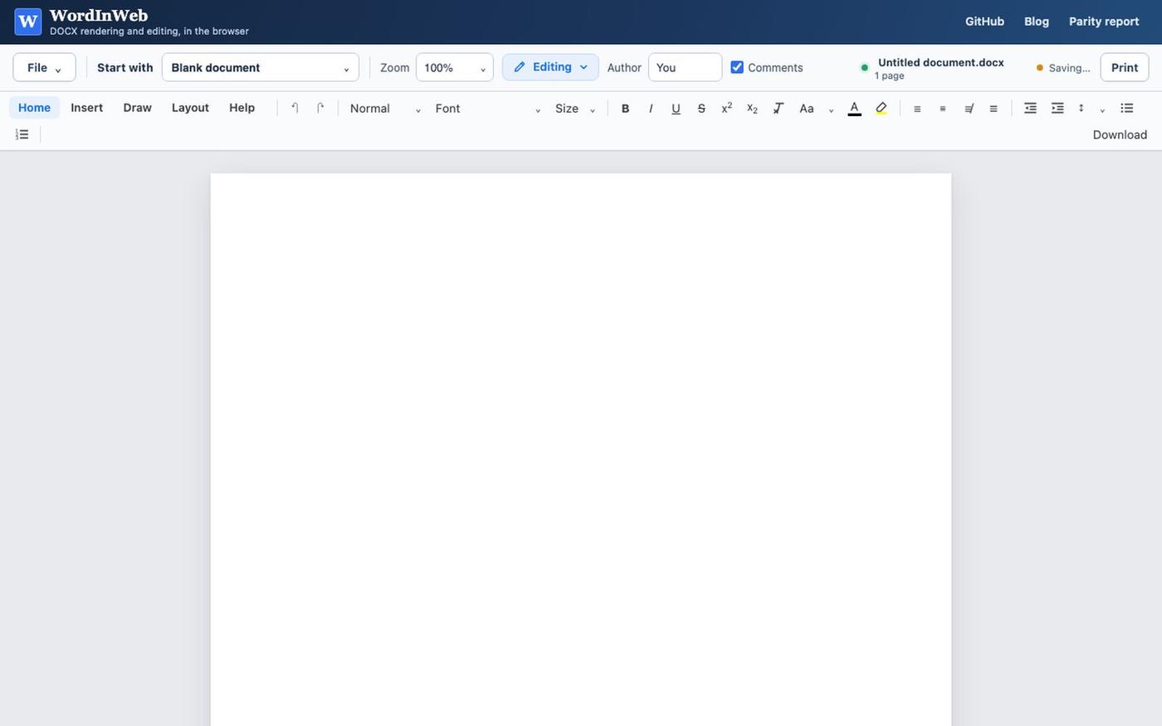Open the Zoom 100% dropdown
This screenshot has height=726, width=1162.
click(455, 67)
